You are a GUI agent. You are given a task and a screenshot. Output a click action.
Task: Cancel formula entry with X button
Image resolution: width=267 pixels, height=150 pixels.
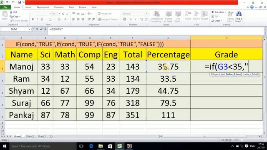[x=37, y=29]
